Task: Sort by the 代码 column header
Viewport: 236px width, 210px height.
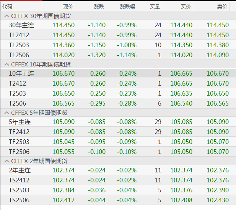Action: 8,7
